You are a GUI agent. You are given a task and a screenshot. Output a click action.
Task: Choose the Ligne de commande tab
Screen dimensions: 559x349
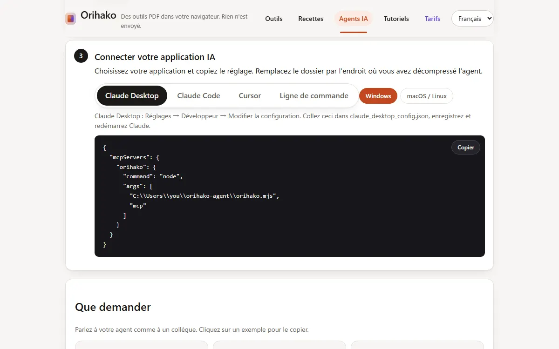pos(314,96)
